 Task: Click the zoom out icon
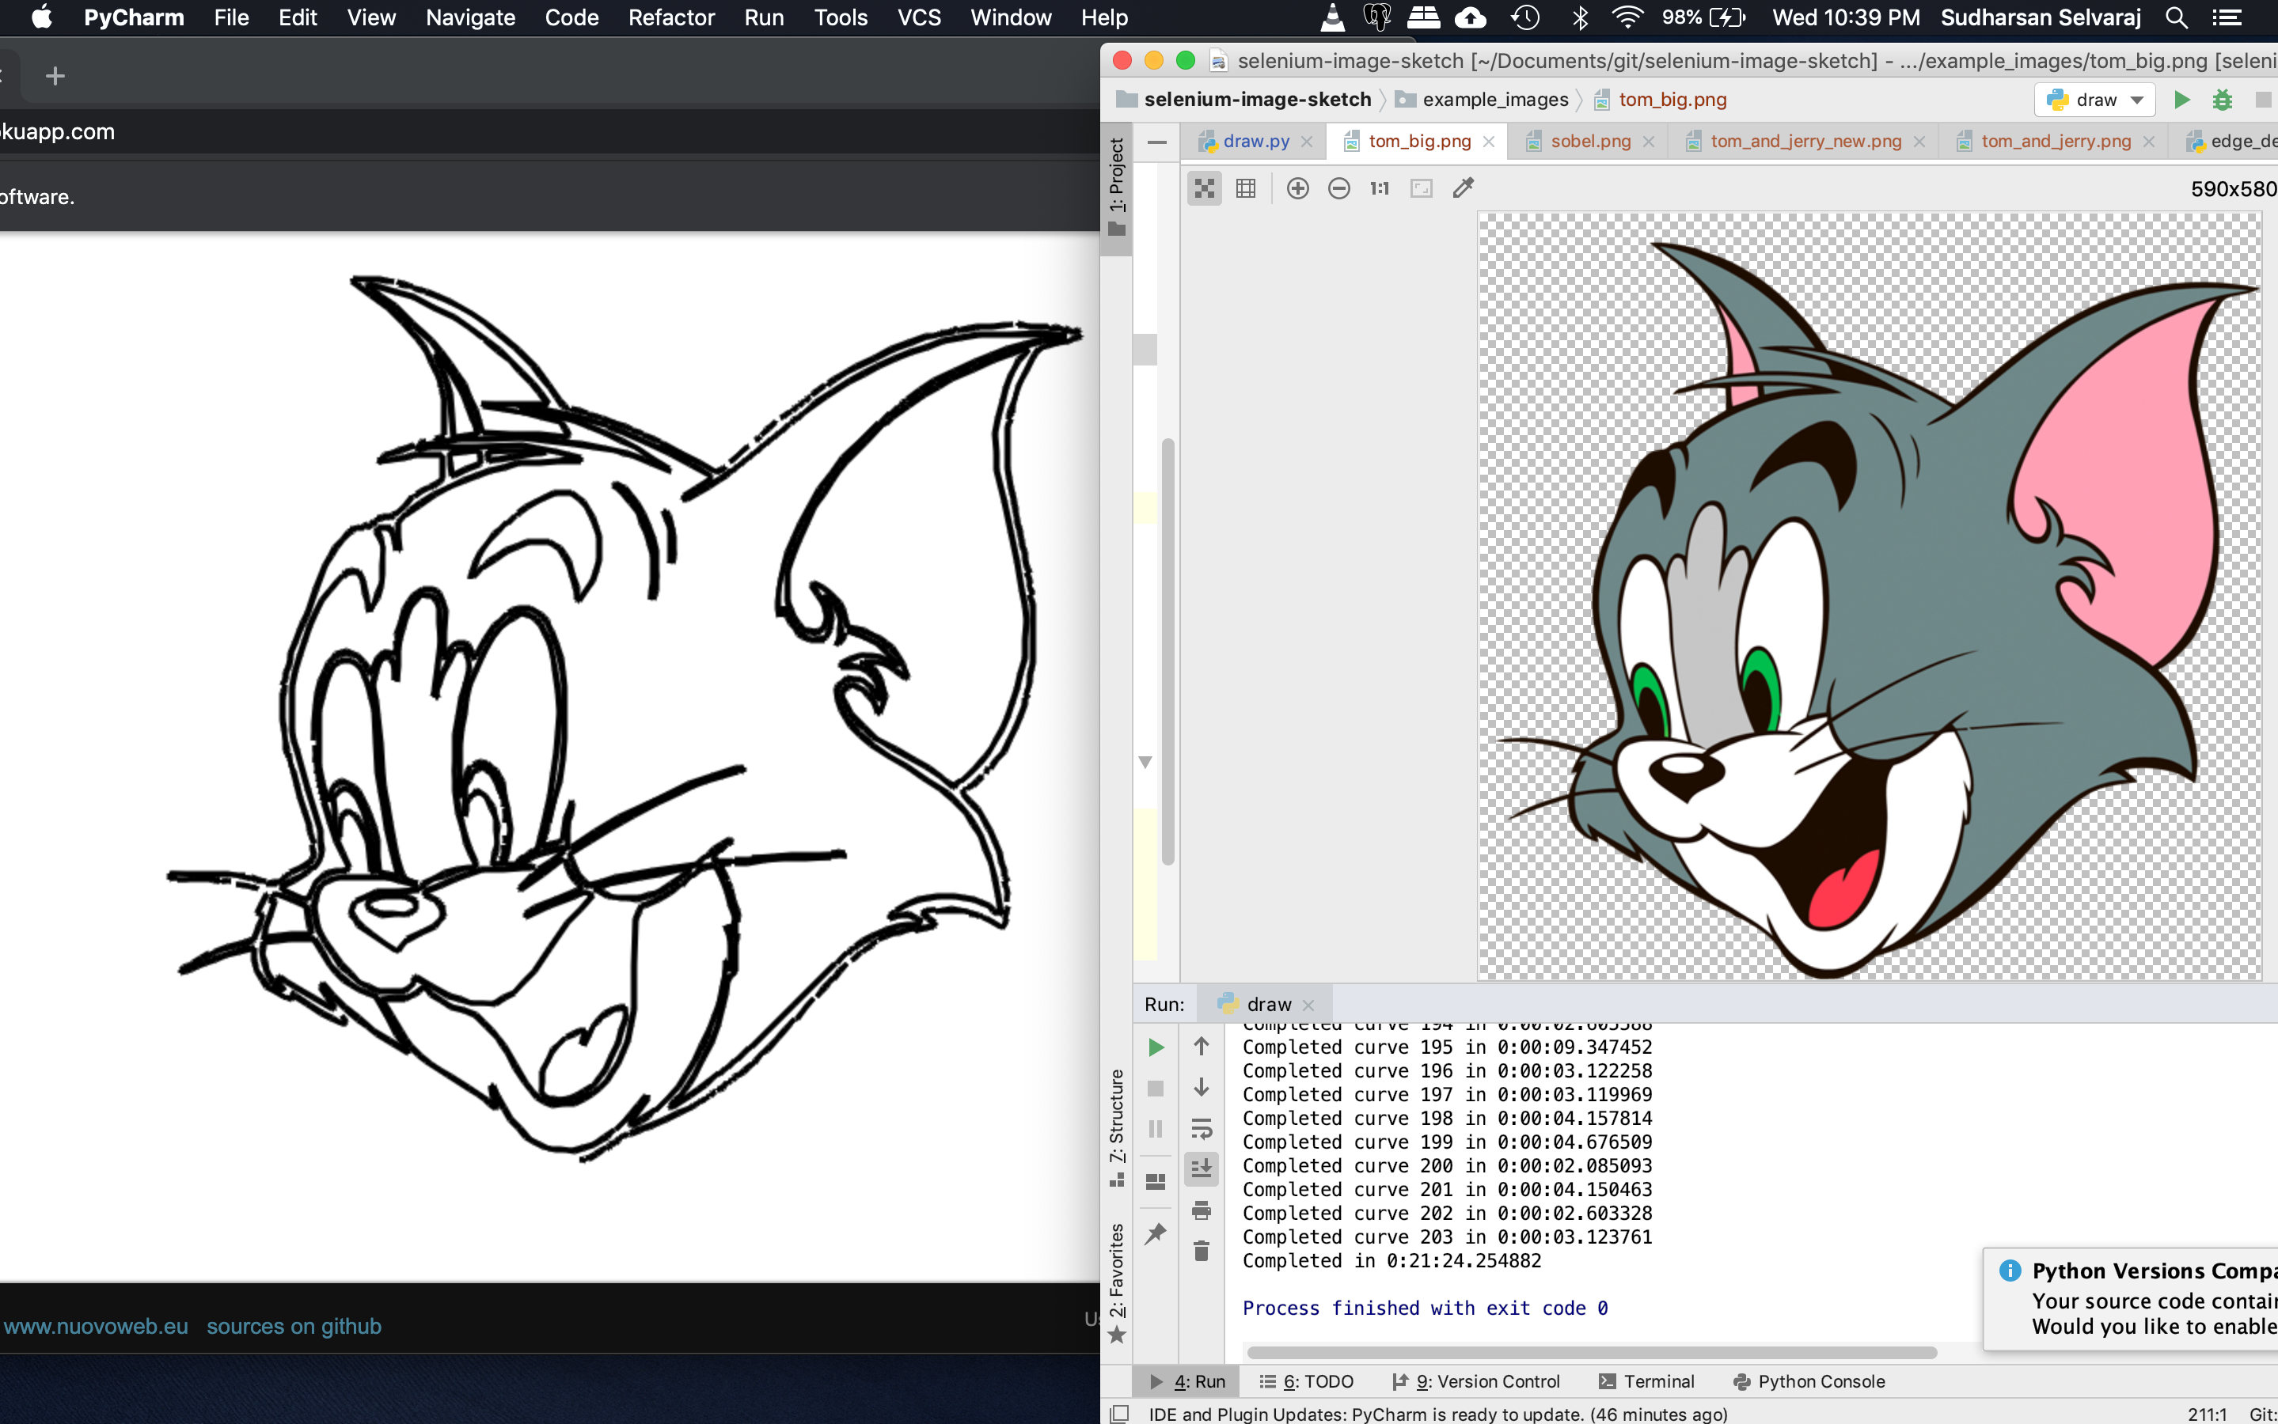pos(1338,188)
